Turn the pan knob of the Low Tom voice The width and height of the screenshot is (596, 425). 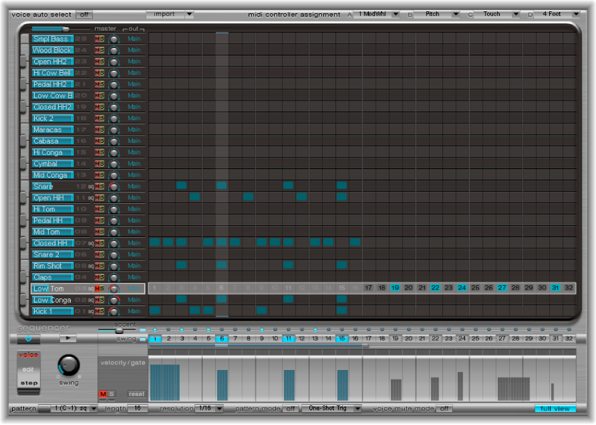(x=113, y=288)
